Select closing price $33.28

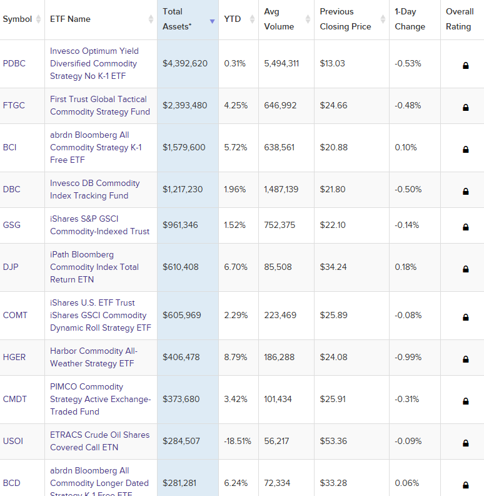pyautogui.click(x=333, y=483)
